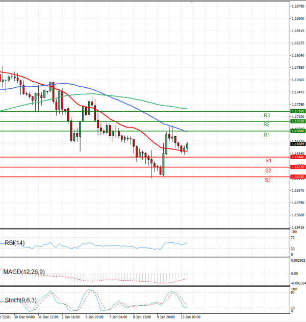Click the 31 Dec 12:00 time label
Image resolution: width=306 pixels, height=322 pixels.
[46, 317]
